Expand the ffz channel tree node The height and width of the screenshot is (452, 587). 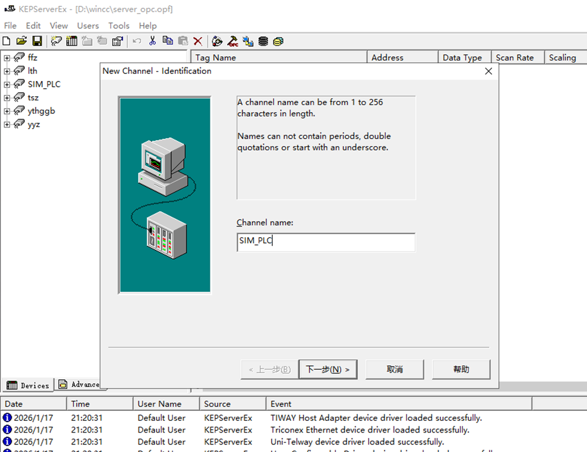7,58
